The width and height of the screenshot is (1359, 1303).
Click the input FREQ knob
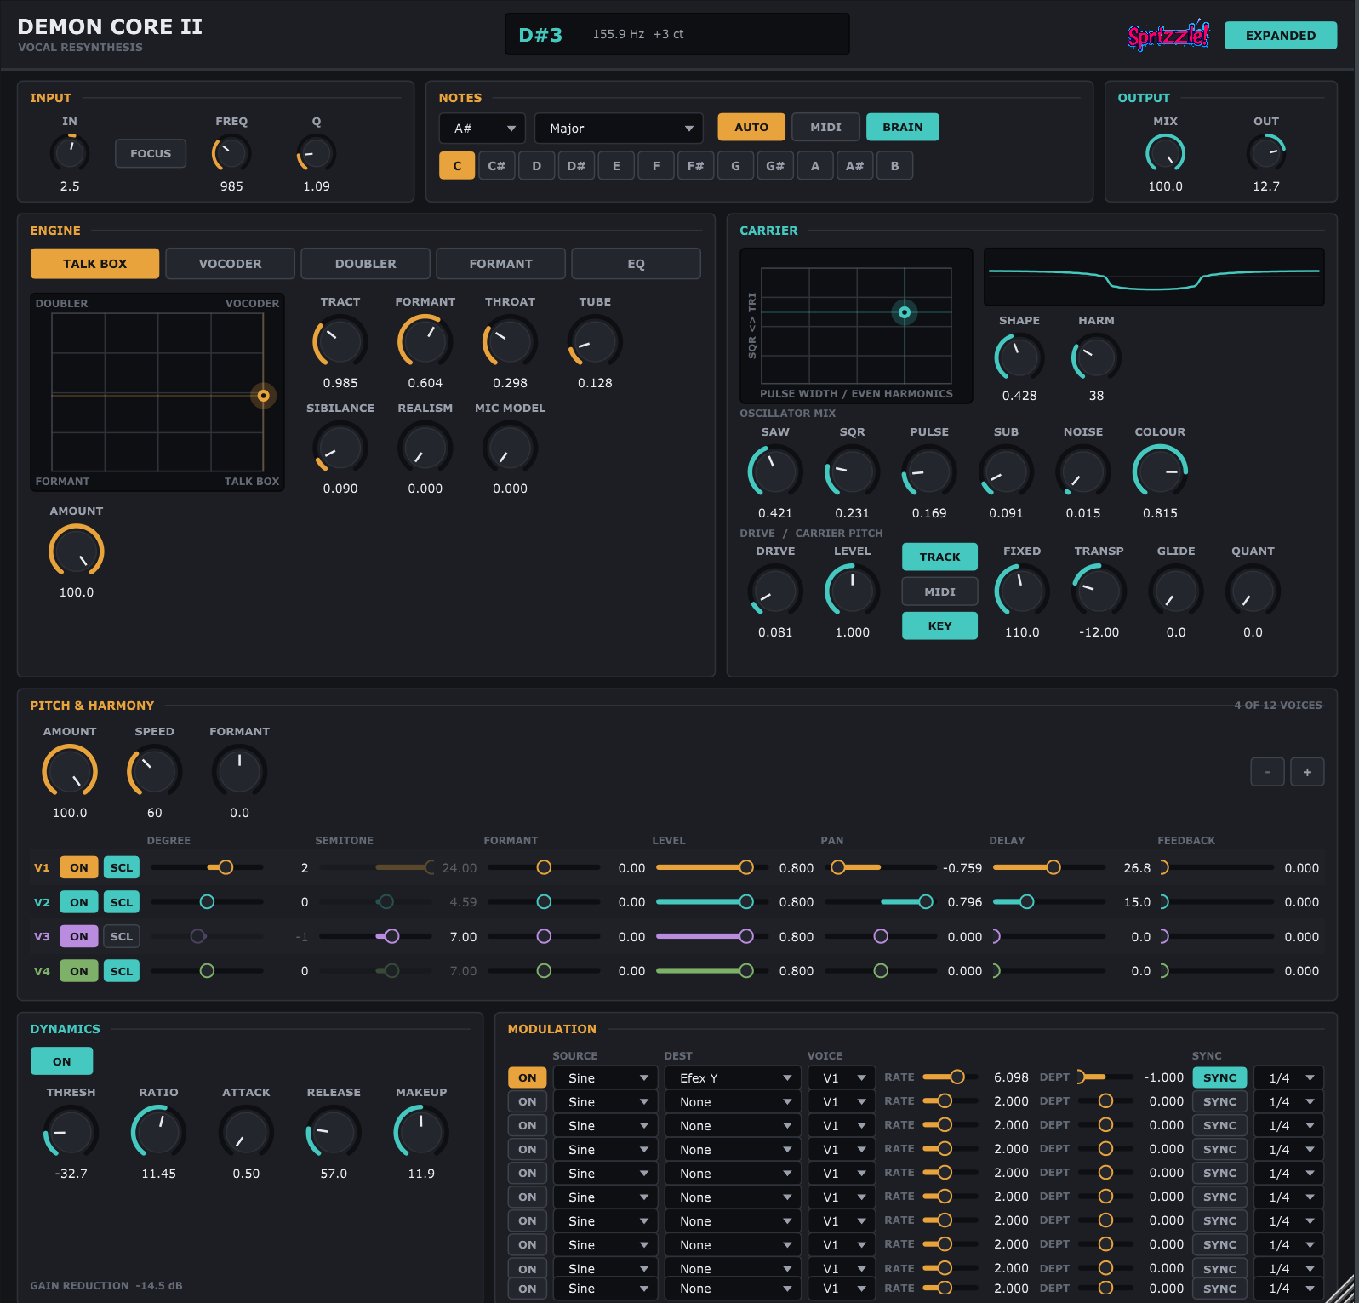(231, 153)
